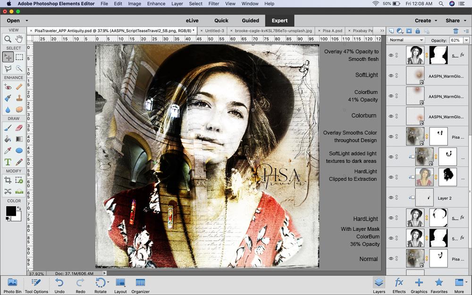Hide the first AASPN_WarmGlo layer
472x295 pixels.
pos(391,76)
